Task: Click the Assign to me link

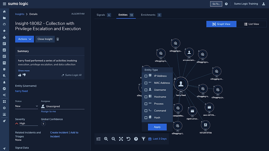Action: click(48, 111)
